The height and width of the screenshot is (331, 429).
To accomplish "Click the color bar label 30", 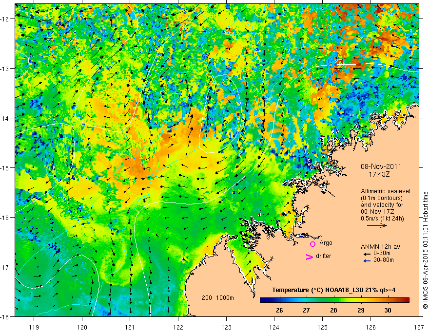I will point(388,310).
